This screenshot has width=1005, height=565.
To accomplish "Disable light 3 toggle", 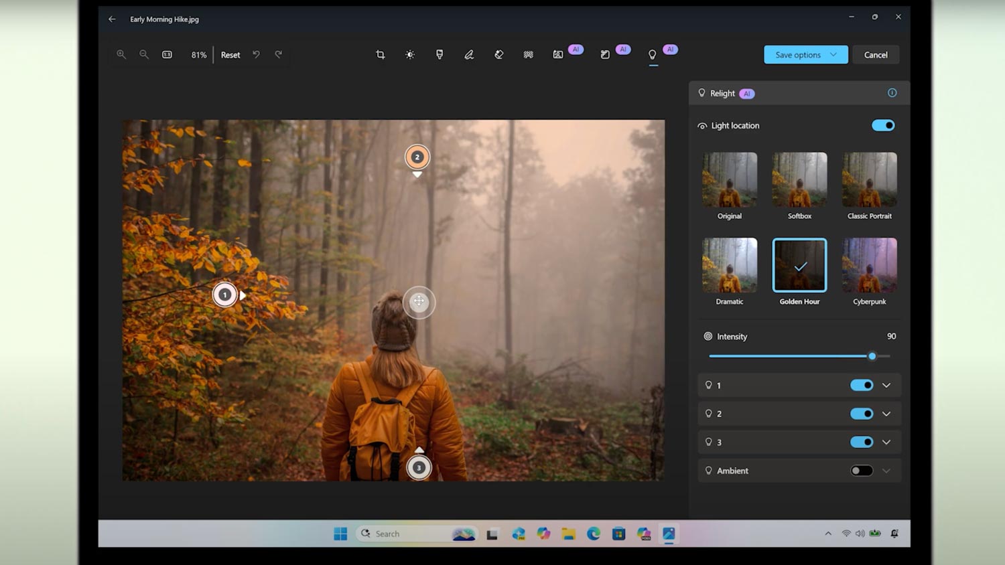I will click(x=862, y=442).
